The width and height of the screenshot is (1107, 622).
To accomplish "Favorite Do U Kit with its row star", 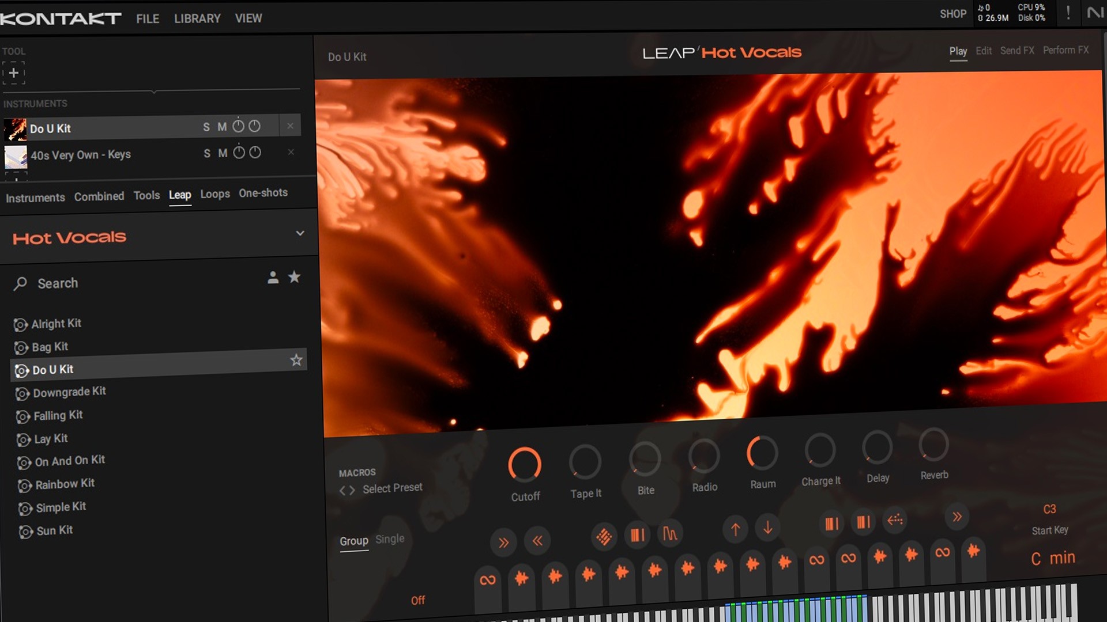I will point(296,360).
